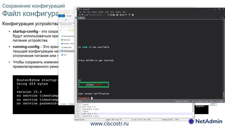Click Windows (CR LF) status bar field
The image size is (225, 126).
click(x=167, y=120)
